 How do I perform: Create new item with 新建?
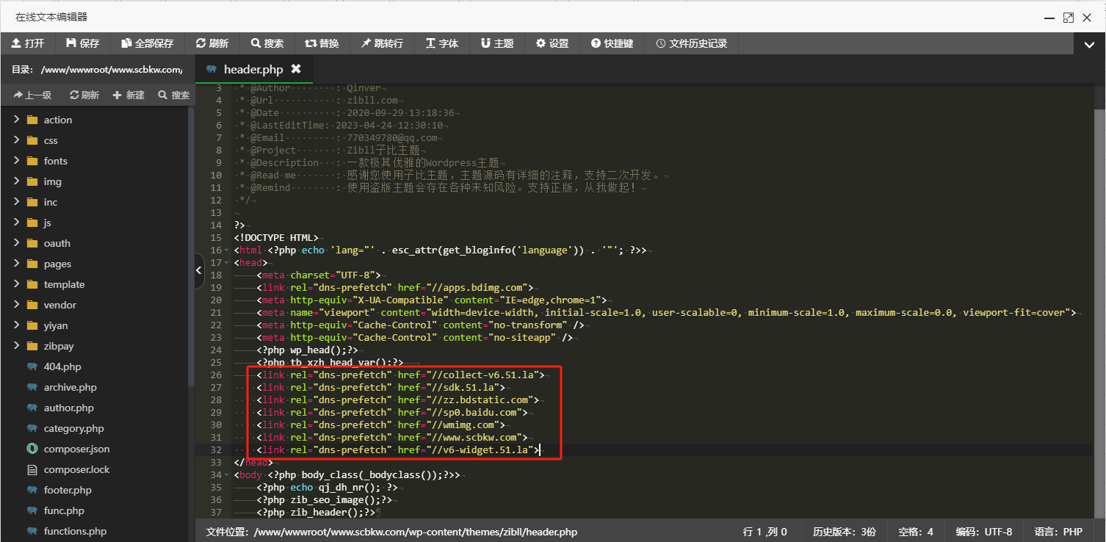click(129, 95)
